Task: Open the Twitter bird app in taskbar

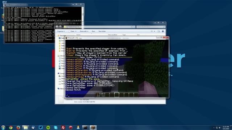Action: [x=41, y=127]
